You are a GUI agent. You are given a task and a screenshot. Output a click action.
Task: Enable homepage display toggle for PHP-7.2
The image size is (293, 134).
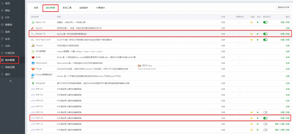click(x=265, y=130)
